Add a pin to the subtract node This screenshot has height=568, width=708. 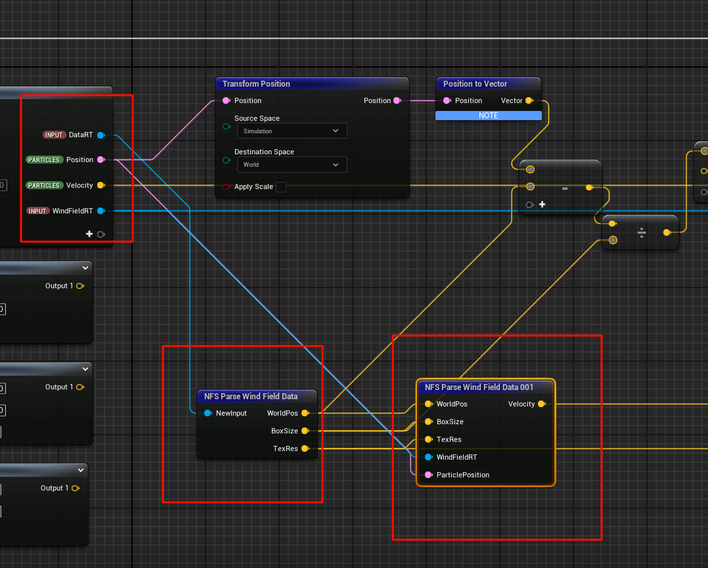click(542, 205)
